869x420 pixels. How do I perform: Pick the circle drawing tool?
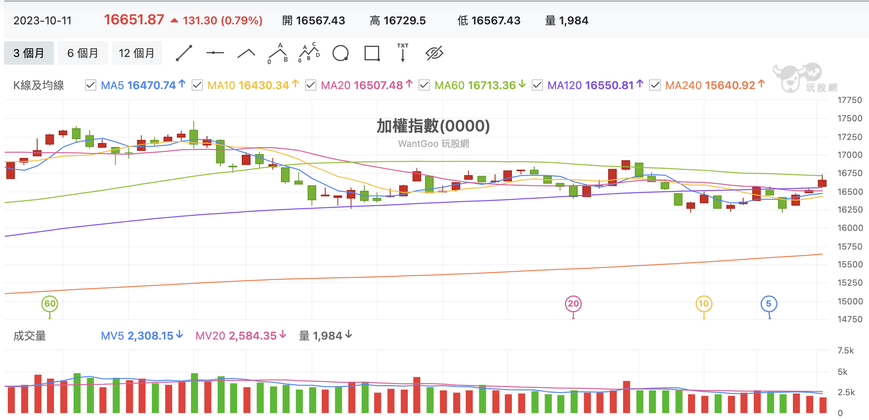pos(341,53)
